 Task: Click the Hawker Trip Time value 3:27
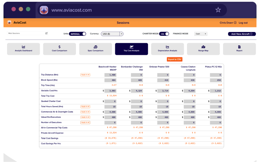click(x=114, y=85)
